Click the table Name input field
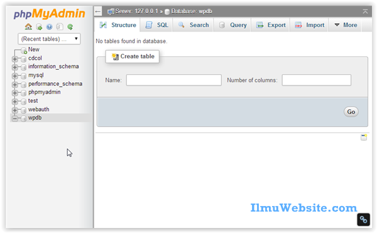The width and height of the screenshot is (377, 233). [174, 80]
